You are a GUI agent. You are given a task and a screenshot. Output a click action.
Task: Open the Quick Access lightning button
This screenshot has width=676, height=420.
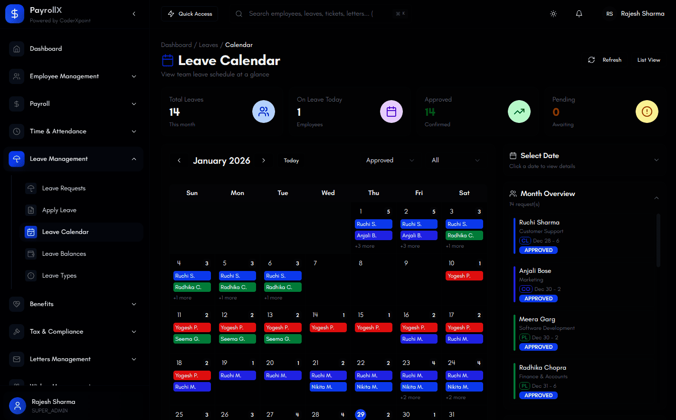point(190,14)
